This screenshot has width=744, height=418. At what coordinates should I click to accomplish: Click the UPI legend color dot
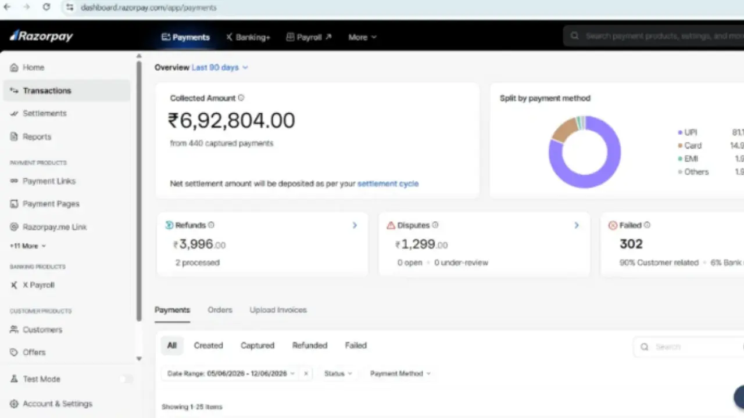pos(680,133)
